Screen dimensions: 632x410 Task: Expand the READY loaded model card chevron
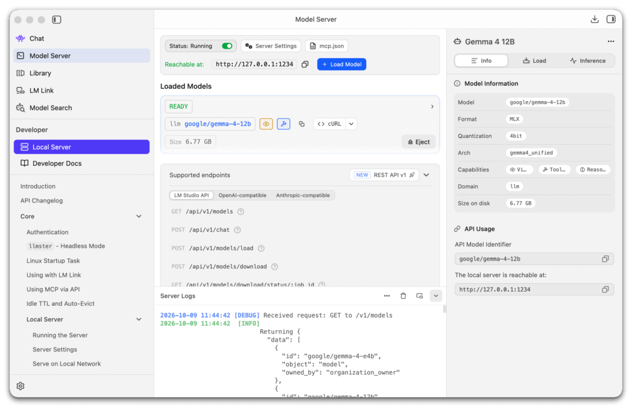(x=432, y=107)
